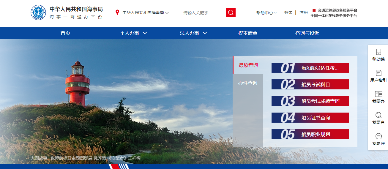
Task: Click the red location pin icon
Action: click(117, 12)
